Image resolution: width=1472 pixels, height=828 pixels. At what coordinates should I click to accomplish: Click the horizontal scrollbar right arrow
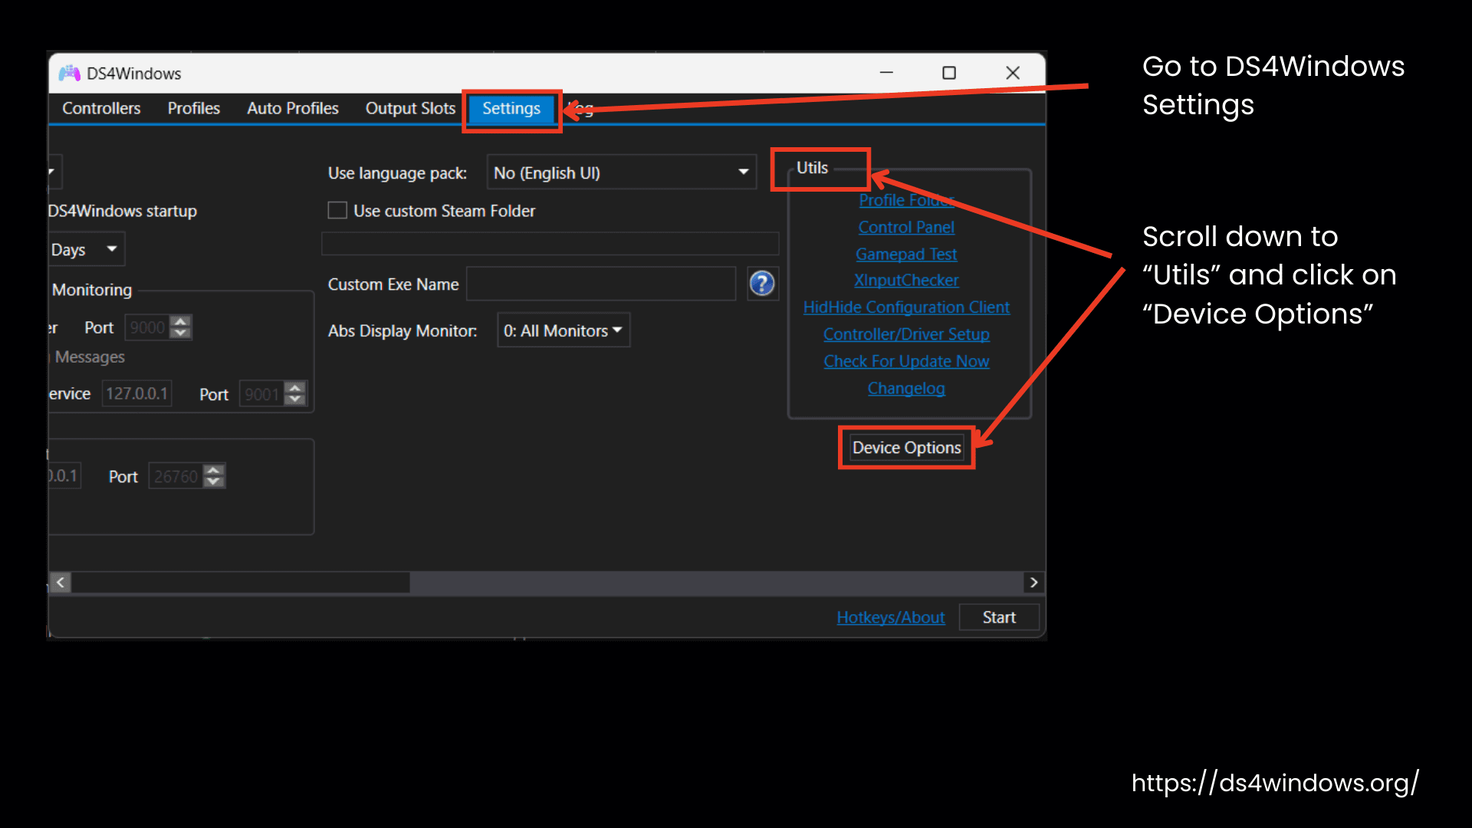pyautogui.click(x=1033, y=583)
